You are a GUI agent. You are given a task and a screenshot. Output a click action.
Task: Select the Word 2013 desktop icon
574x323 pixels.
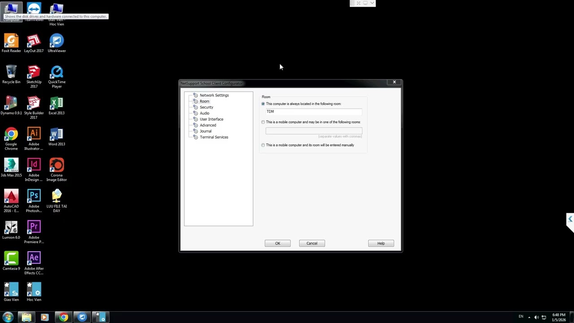(x=57, y=137)
